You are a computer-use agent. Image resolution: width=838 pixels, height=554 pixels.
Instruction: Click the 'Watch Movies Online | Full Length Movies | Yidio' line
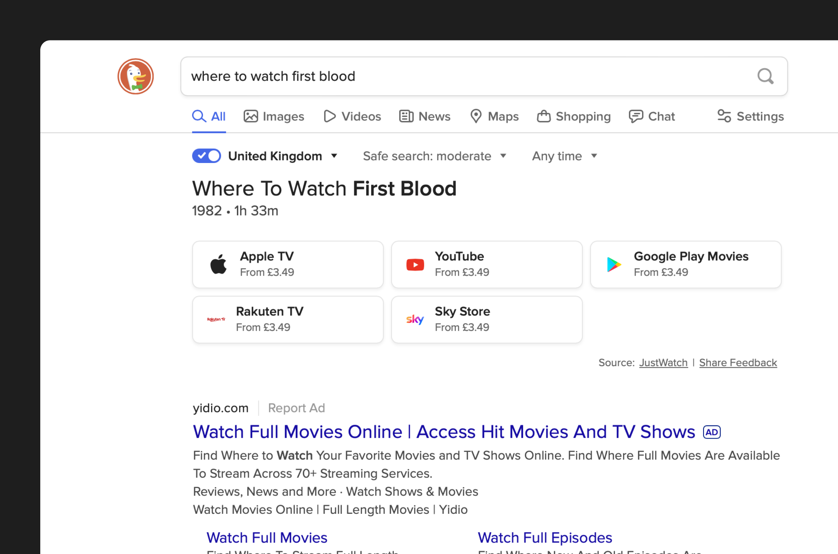coord(330,509)
